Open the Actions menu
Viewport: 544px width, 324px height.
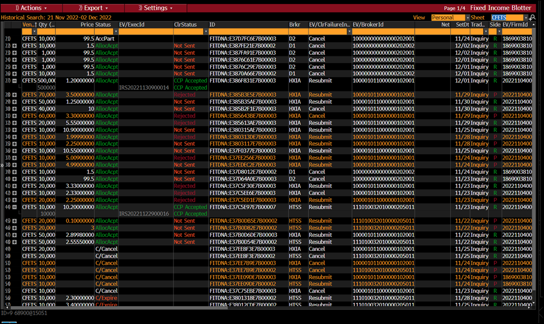pos(31,8)
